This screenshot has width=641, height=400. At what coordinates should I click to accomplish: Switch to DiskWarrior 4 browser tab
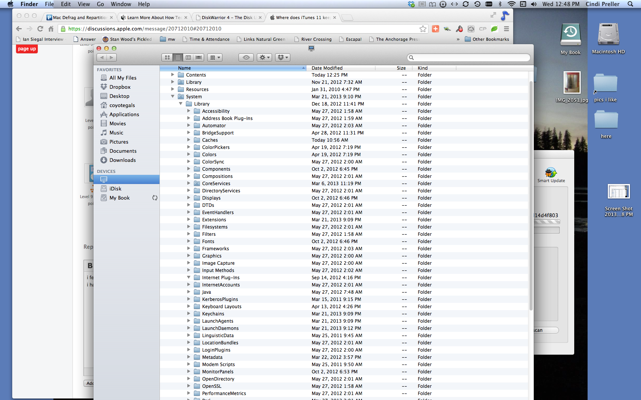[229, 18]
